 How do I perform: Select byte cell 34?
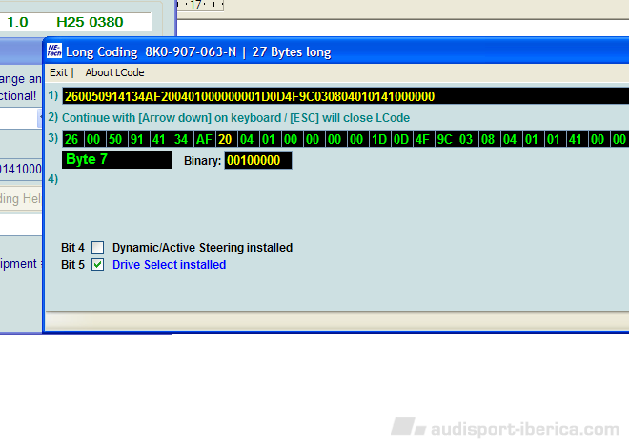[x=181, y=139]
